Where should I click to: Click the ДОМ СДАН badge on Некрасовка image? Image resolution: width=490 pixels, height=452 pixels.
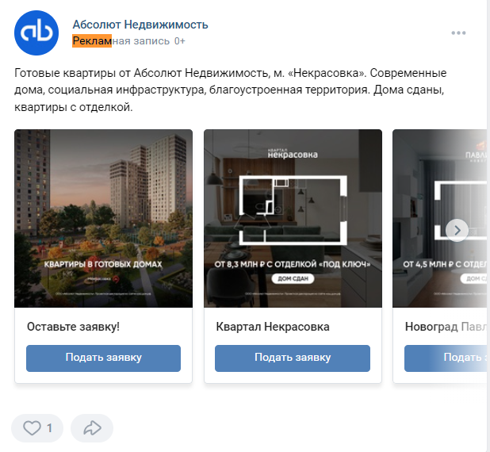click(293, 278)
